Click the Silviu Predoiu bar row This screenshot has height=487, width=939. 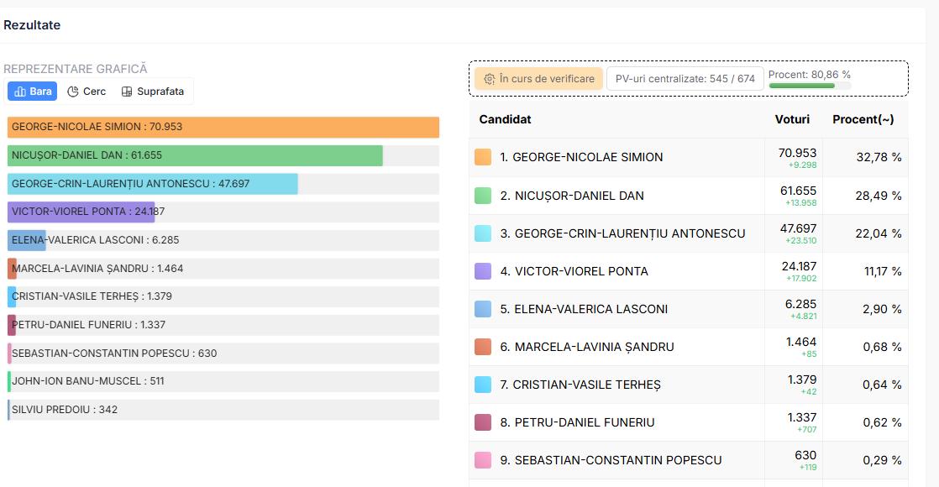223,410
